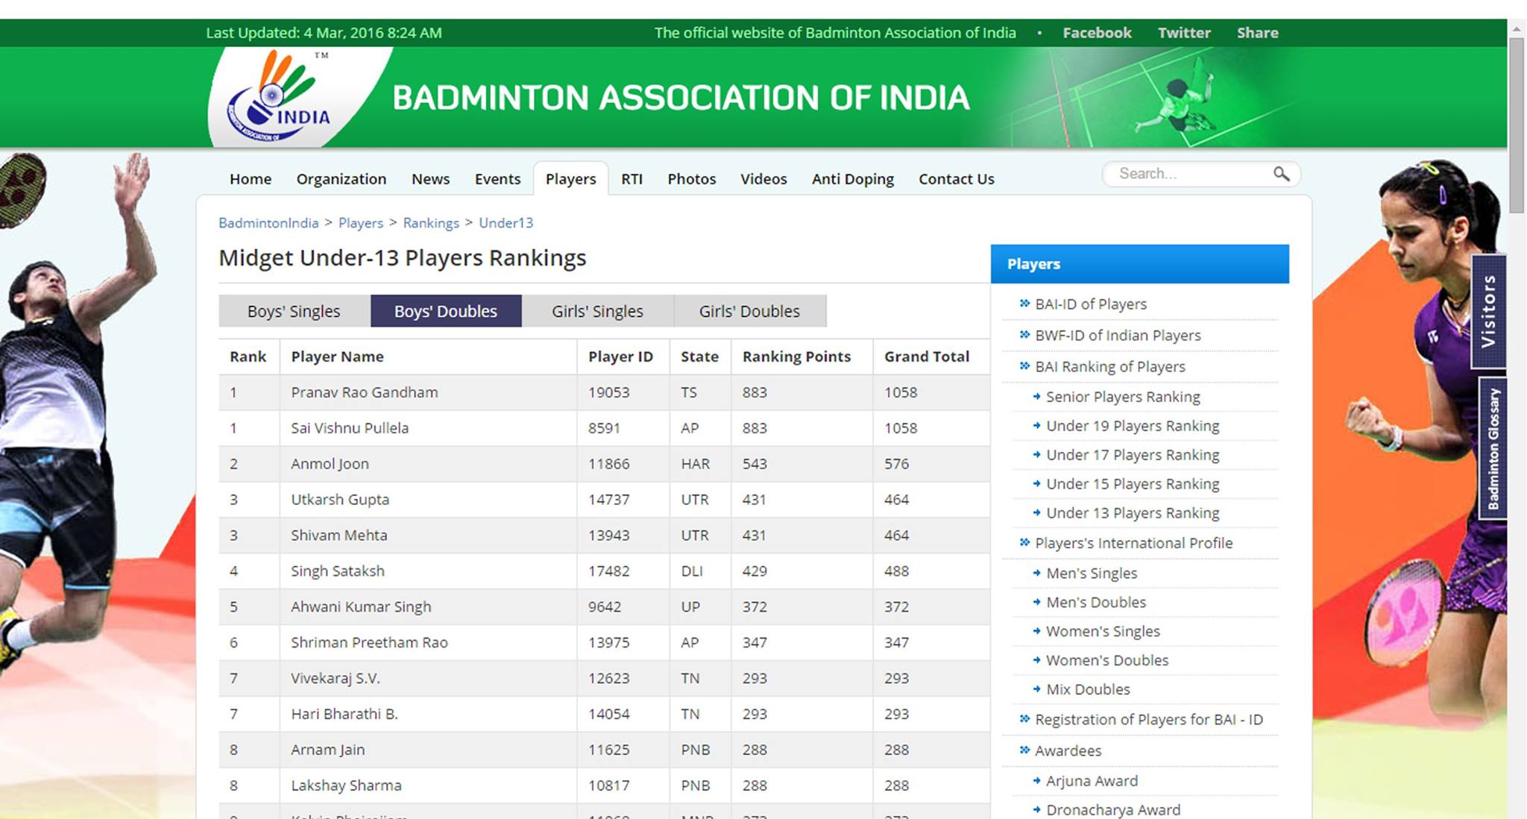The height and width of the screenshot is (819, 1527).
Task: Click the Share link in the top bar
Action: pyautogui.click(x=1257, y=33)
